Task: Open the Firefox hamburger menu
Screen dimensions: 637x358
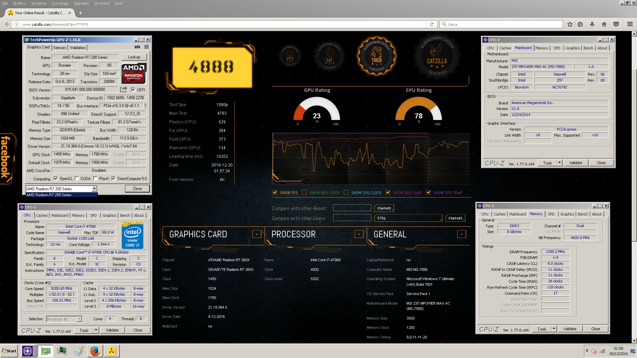Action: coord(630,24)
